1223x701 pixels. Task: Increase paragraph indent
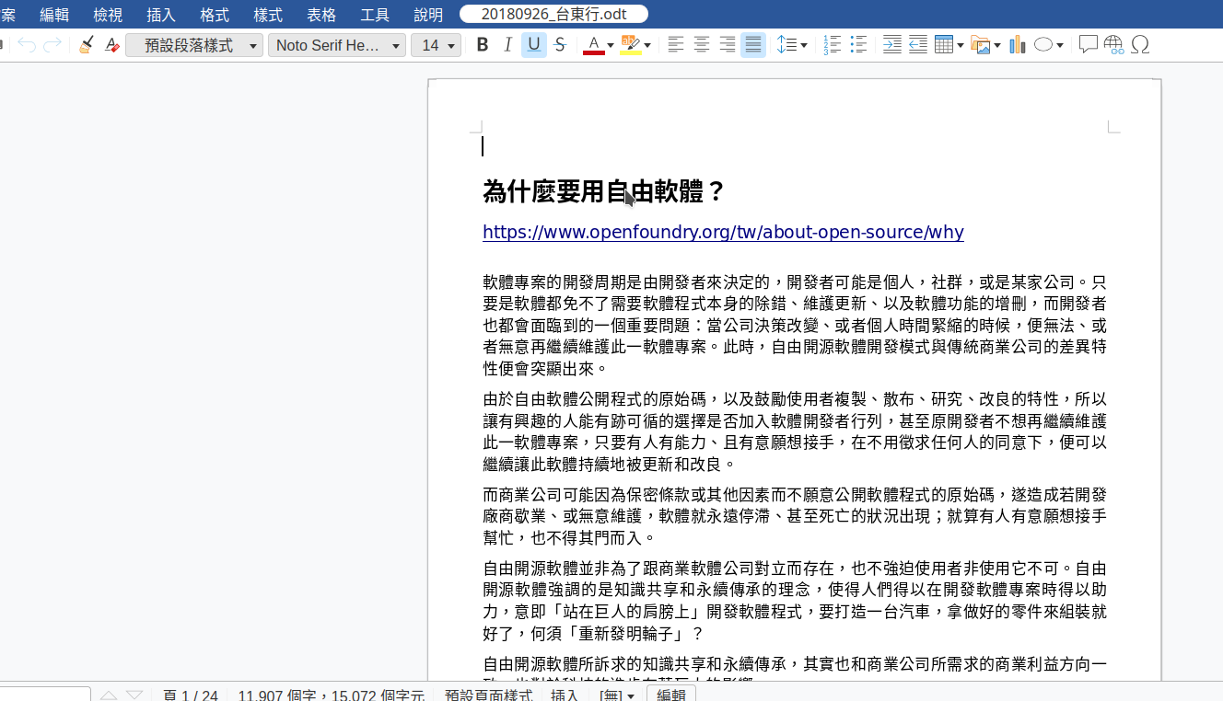click(x=891, y=45)
